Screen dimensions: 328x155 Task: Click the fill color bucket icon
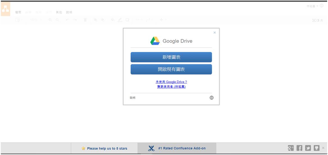tap(113, 20)
